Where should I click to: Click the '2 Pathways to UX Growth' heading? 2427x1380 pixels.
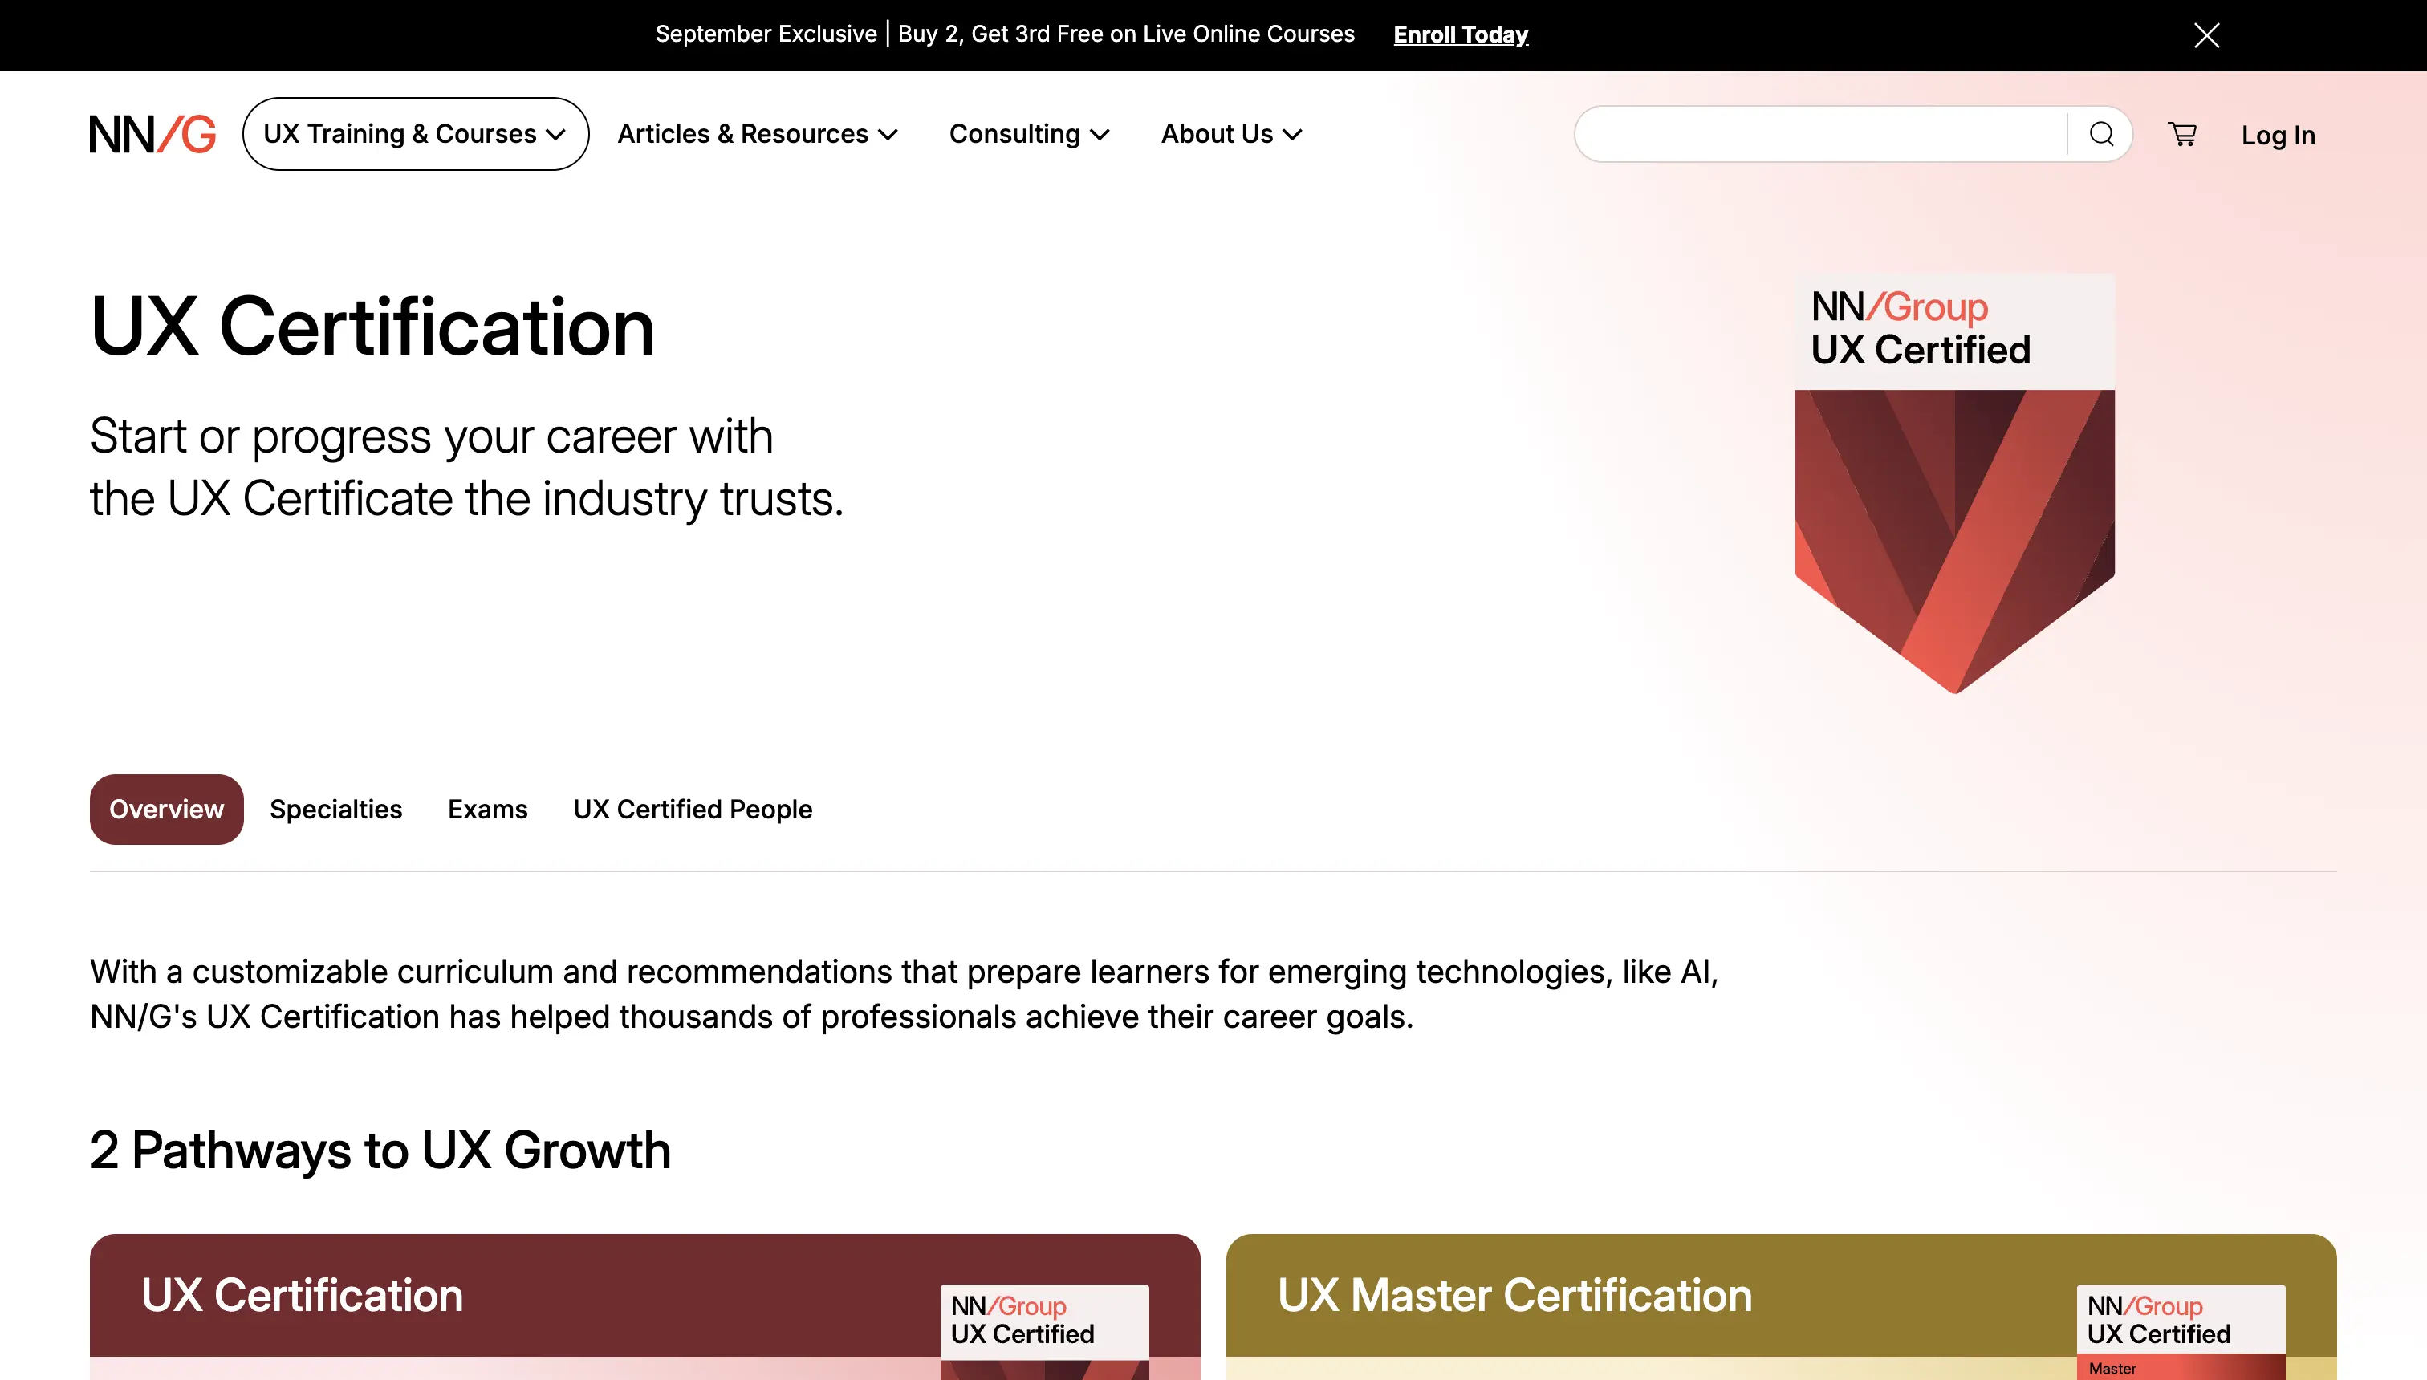point(380,1150)
